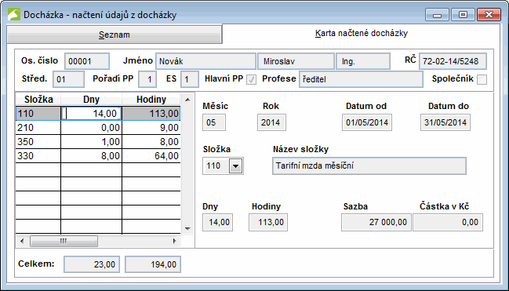Open the Složka dropdown arrow
Viewport: 509px width, 291px height.
[235, 166]
